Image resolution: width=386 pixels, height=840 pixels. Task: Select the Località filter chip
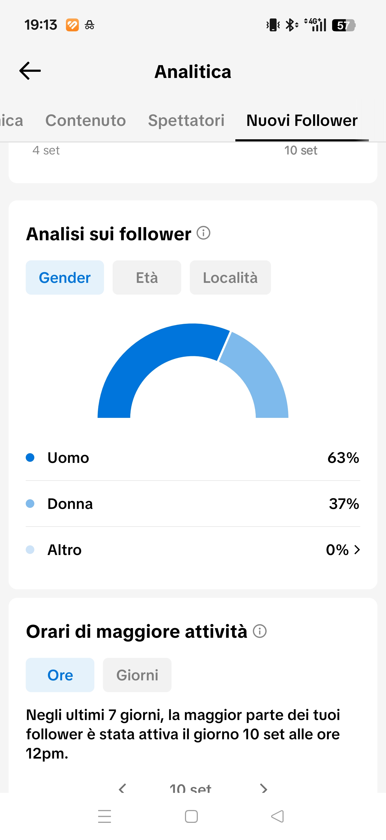[x=230, y=277]
